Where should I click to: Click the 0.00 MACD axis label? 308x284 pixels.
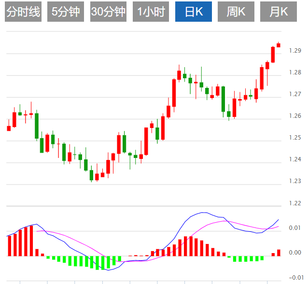tap(295, 253)
